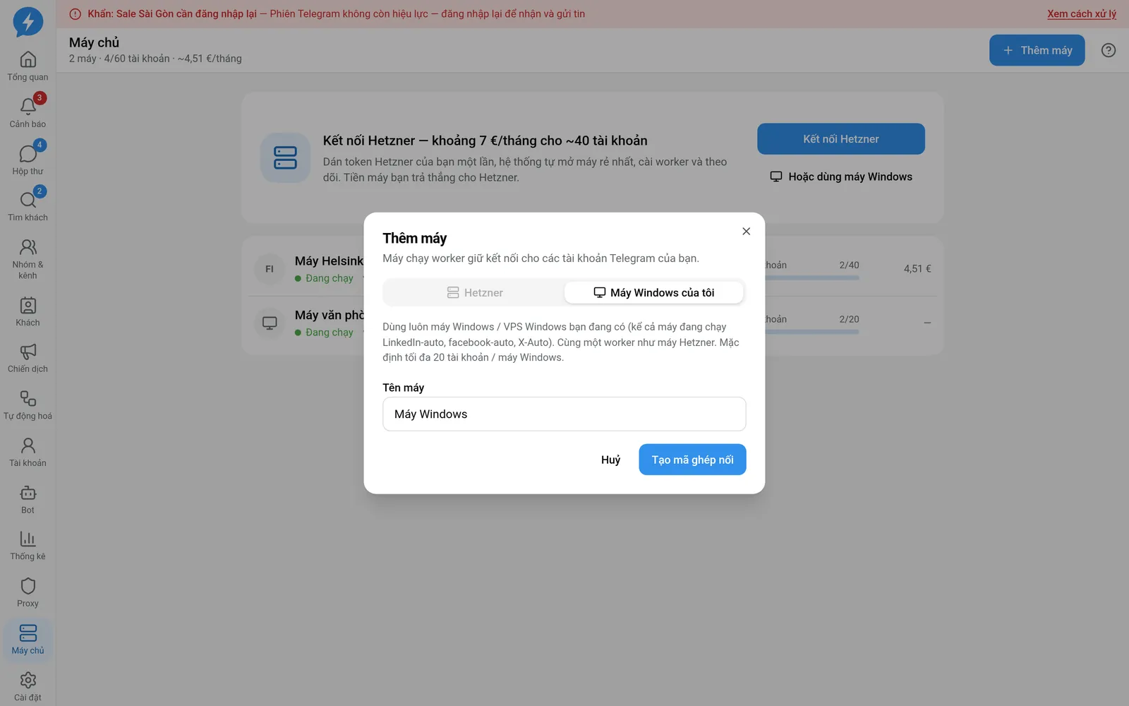Click Tạo mã ghép nối button
Viewport: 1129px width, 706px height.
click(692, 460)
